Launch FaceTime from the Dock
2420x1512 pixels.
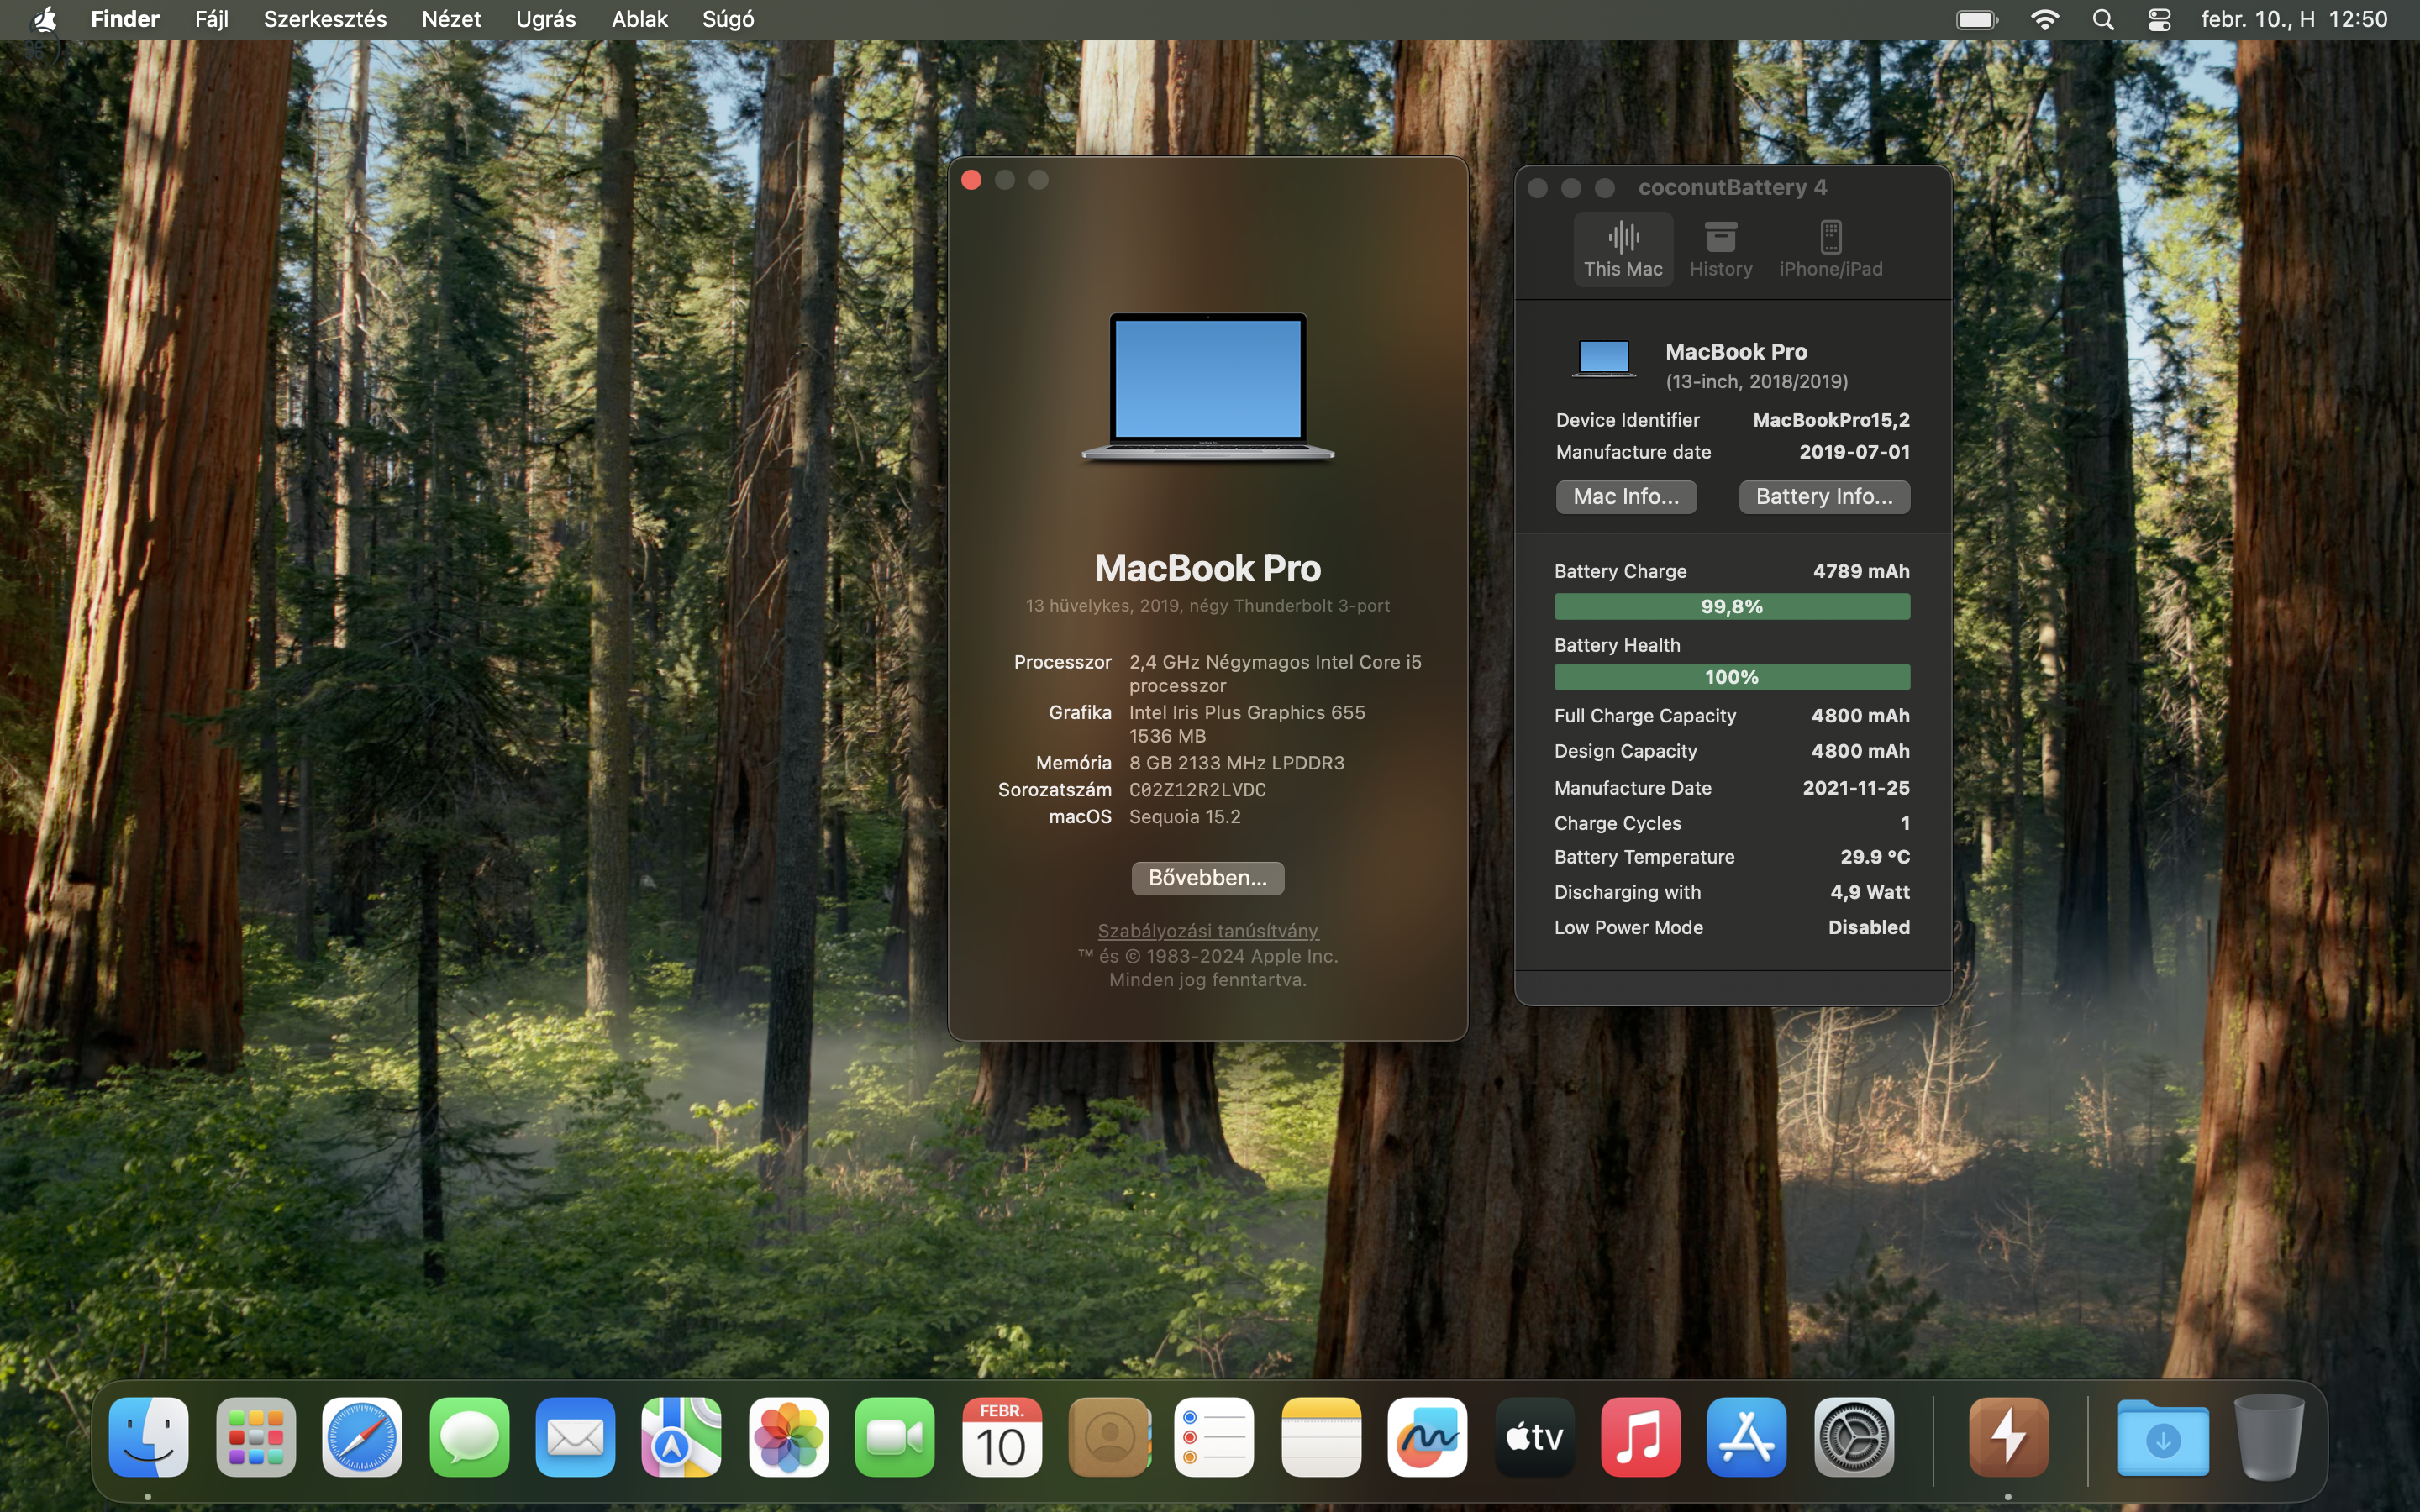click(x=894, y=1437)
